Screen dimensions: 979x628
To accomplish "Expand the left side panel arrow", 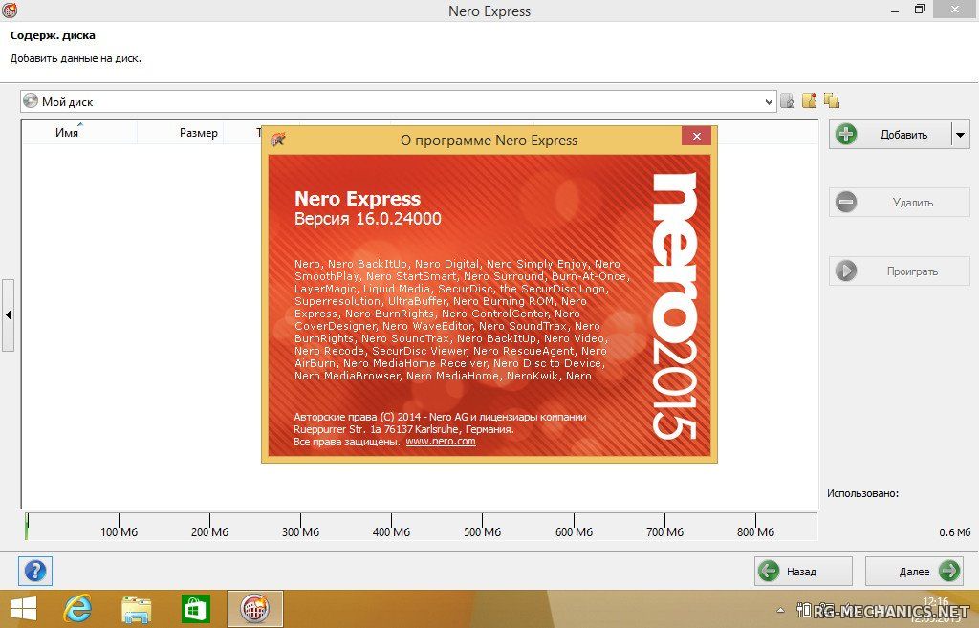I will pyautogui.click(x=8, y=315).
